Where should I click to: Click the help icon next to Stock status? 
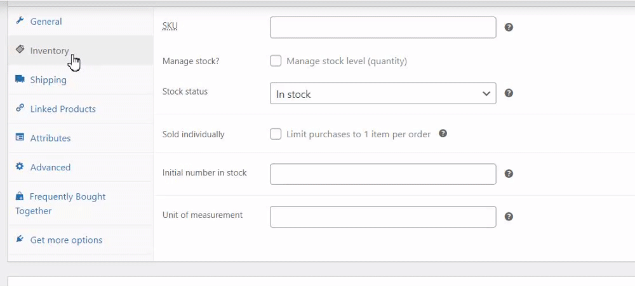[509, 93]
